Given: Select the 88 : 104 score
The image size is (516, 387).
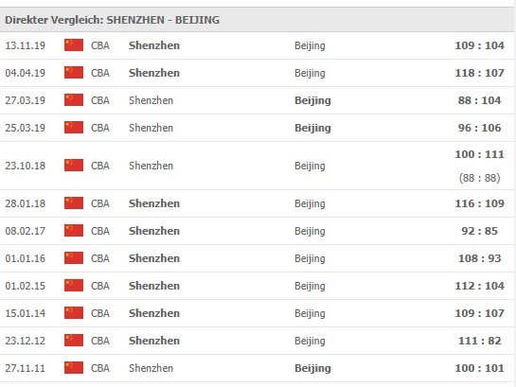Looking at the screenshot, I should pyautogui.click(x=479, y=100).
